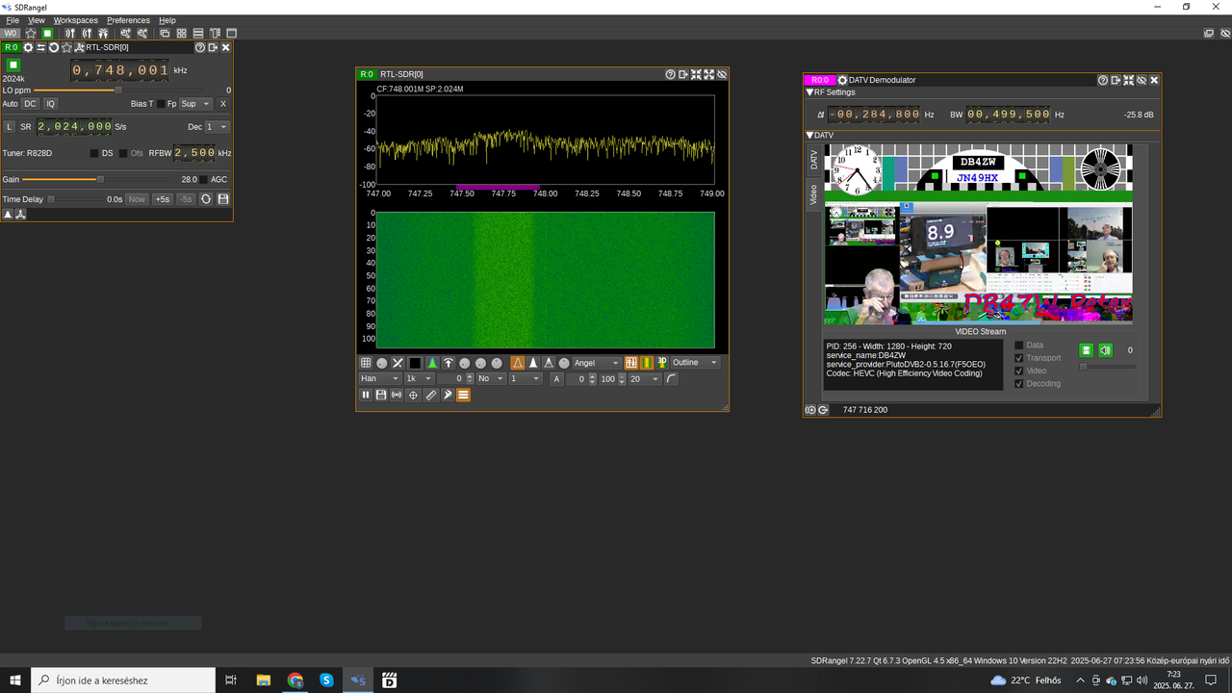1232x693 pixels.
Task: Click the L button beside SR
Action: tap(10, 127)
